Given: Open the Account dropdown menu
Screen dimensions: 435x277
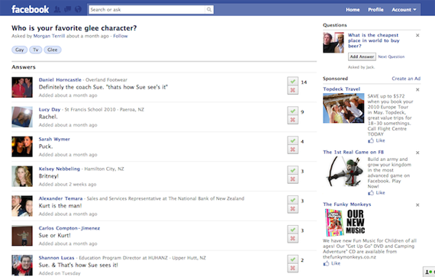Looking at the screenshot, I should 404,10.
